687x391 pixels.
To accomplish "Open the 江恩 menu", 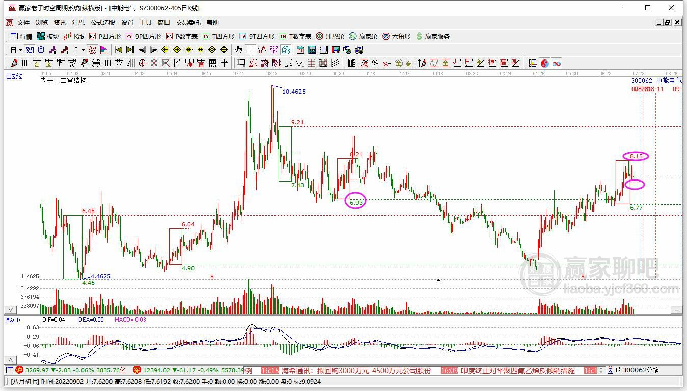I will tap(78, 23).
